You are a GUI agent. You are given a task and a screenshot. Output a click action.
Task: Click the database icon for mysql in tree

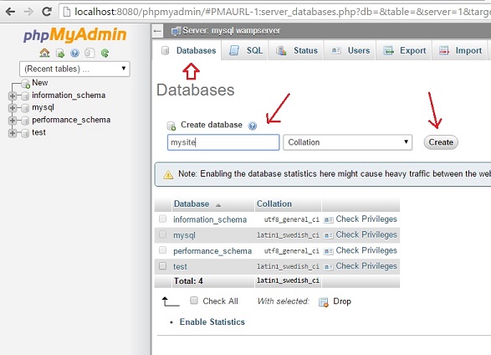coord(25,108)
